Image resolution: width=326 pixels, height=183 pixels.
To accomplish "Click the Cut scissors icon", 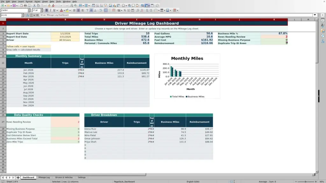I will [x=34, y=5].
